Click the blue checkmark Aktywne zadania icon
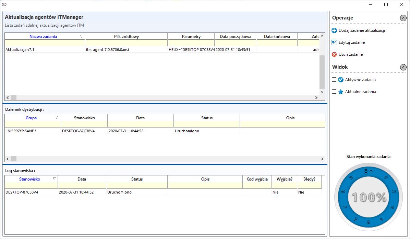This screenshot has height=239, width=410. (x=341, y=80)
